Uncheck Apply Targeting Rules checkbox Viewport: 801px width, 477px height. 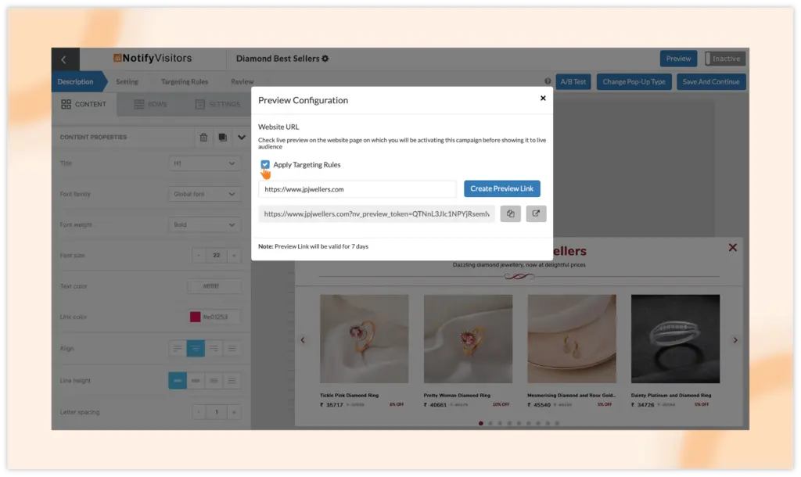click(265, 165)
